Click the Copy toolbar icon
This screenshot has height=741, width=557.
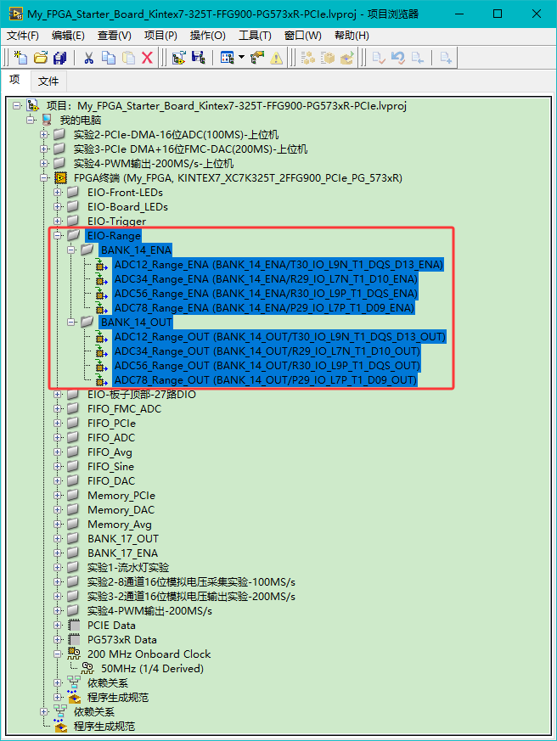(x=108, y=58)
